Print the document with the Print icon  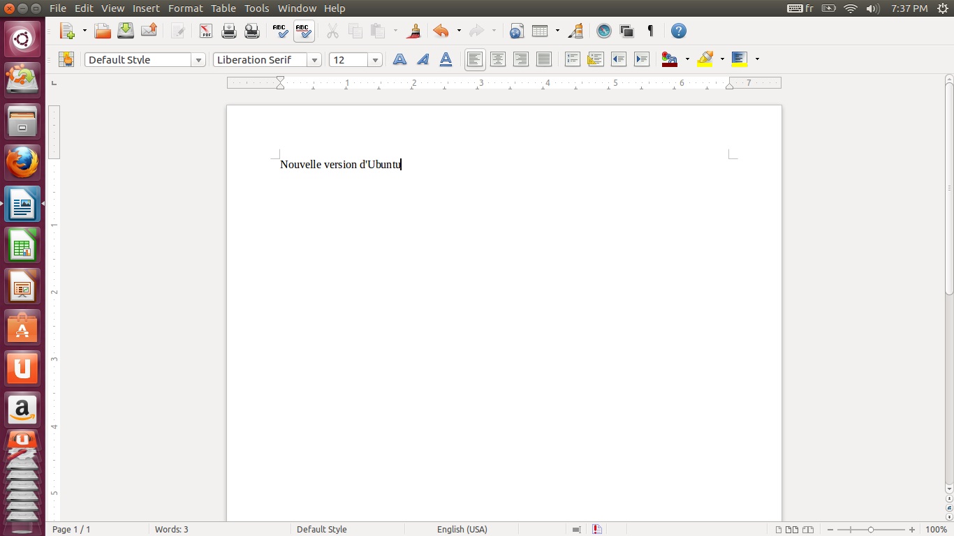click(x=229, y=31)
